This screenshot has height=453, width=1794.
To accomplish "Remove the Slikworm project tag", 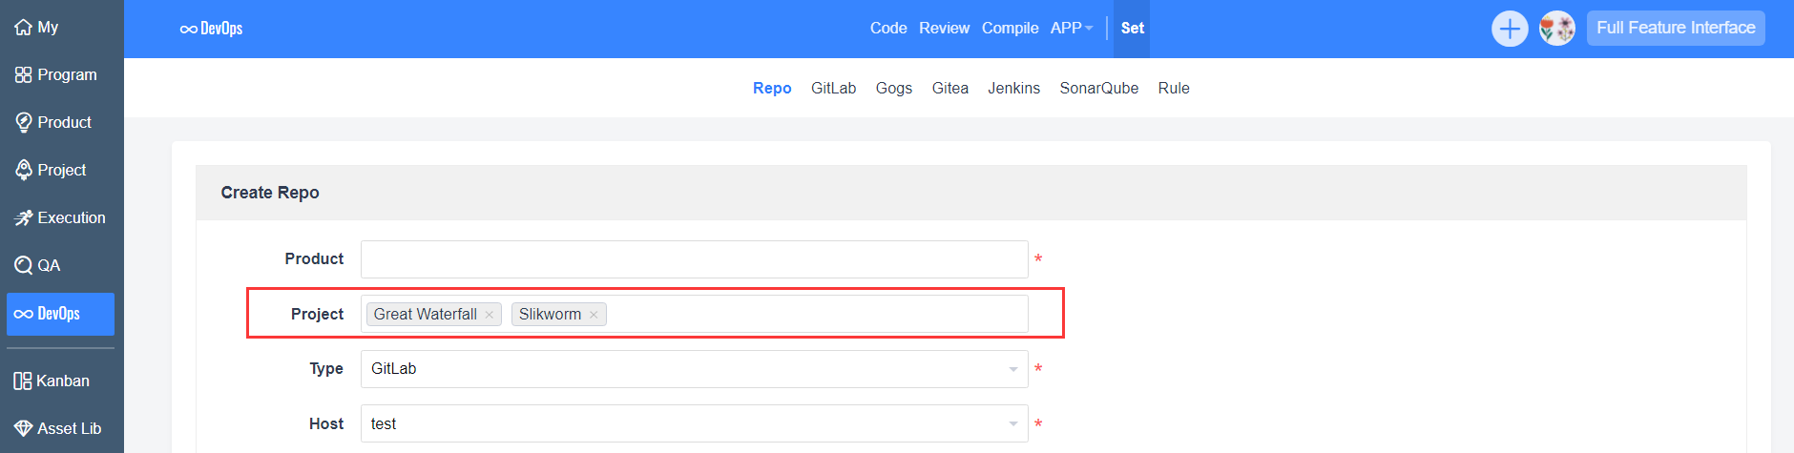I will point(594,315).
